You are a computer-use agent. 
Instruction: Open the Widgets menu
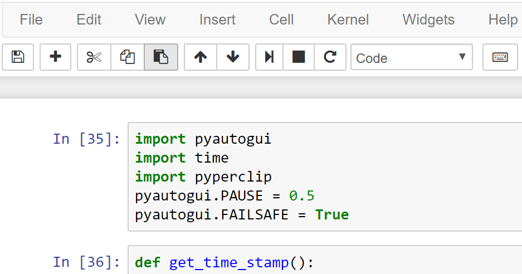[x=428, y=19]
